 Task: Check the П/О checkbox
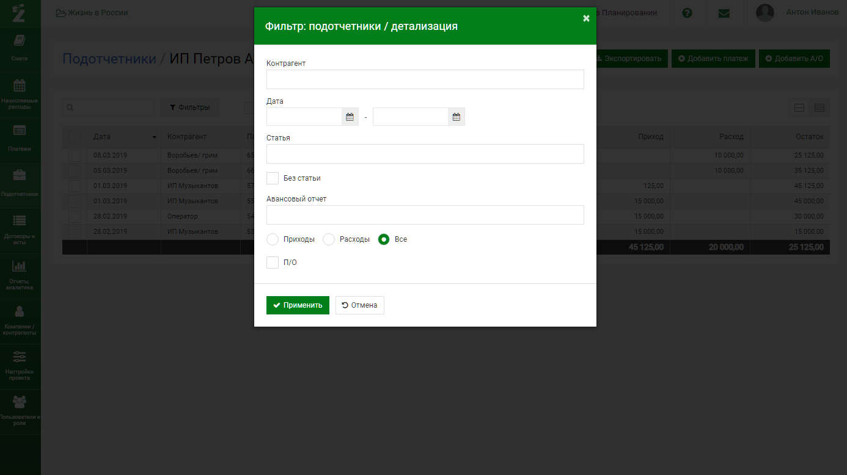pyautogui.click(x=273, y=263)
